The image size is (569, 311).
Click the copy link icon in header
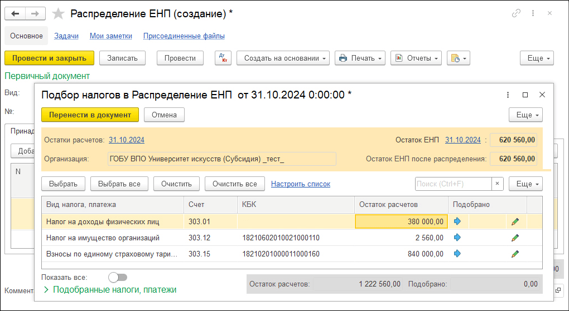pyautogui.click(x=517, y=13)
